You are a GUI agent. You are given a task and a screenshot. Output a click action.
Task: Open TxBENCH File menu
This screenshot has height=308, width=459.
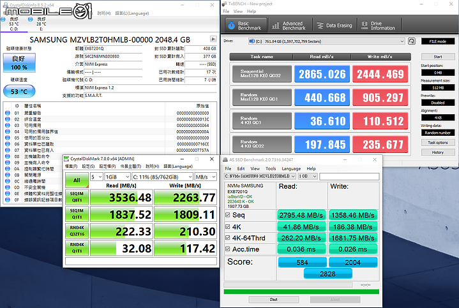[x=226, y=11]
